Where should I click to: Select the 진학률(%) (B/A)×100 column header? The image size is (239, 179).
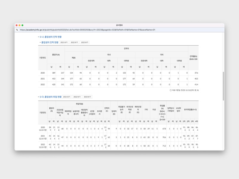pos(193,58)
